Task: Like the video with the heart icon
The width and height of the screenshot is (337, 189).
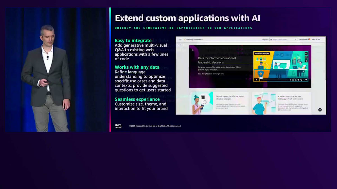Action: 306,53
